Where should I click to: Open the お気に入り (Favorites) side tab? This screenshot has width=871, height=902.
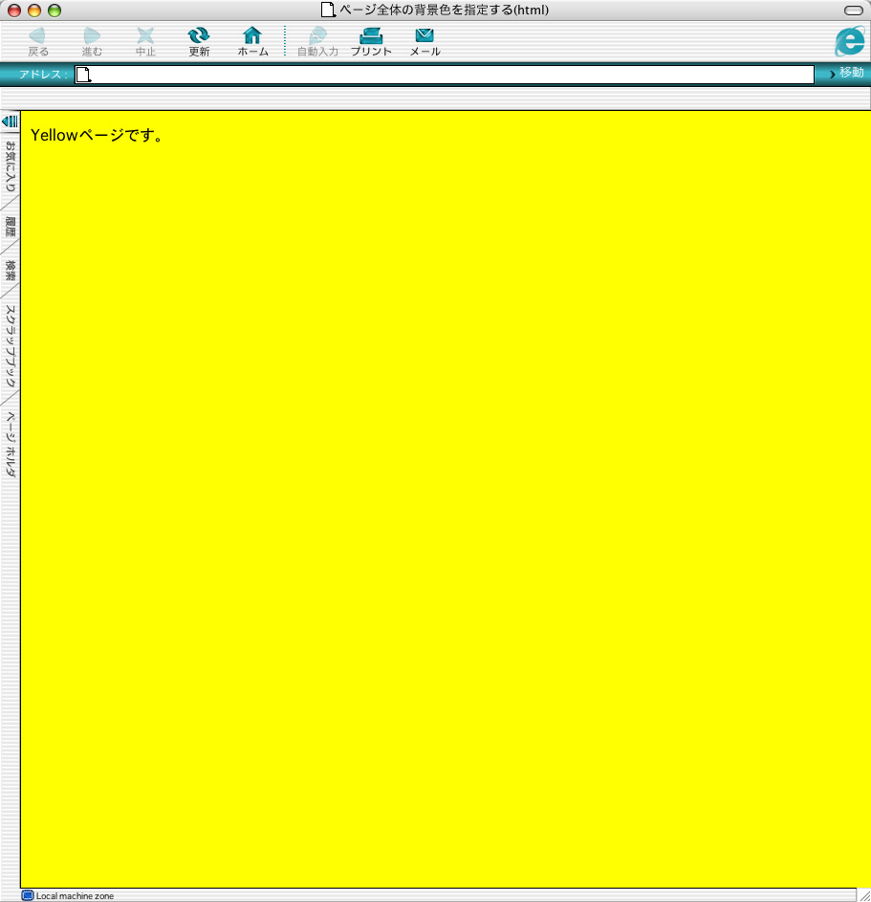pyautogui.click(x=11, y=166)
